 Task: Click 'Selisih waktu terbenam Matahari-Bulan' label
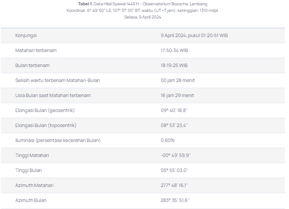coord(57,80)
